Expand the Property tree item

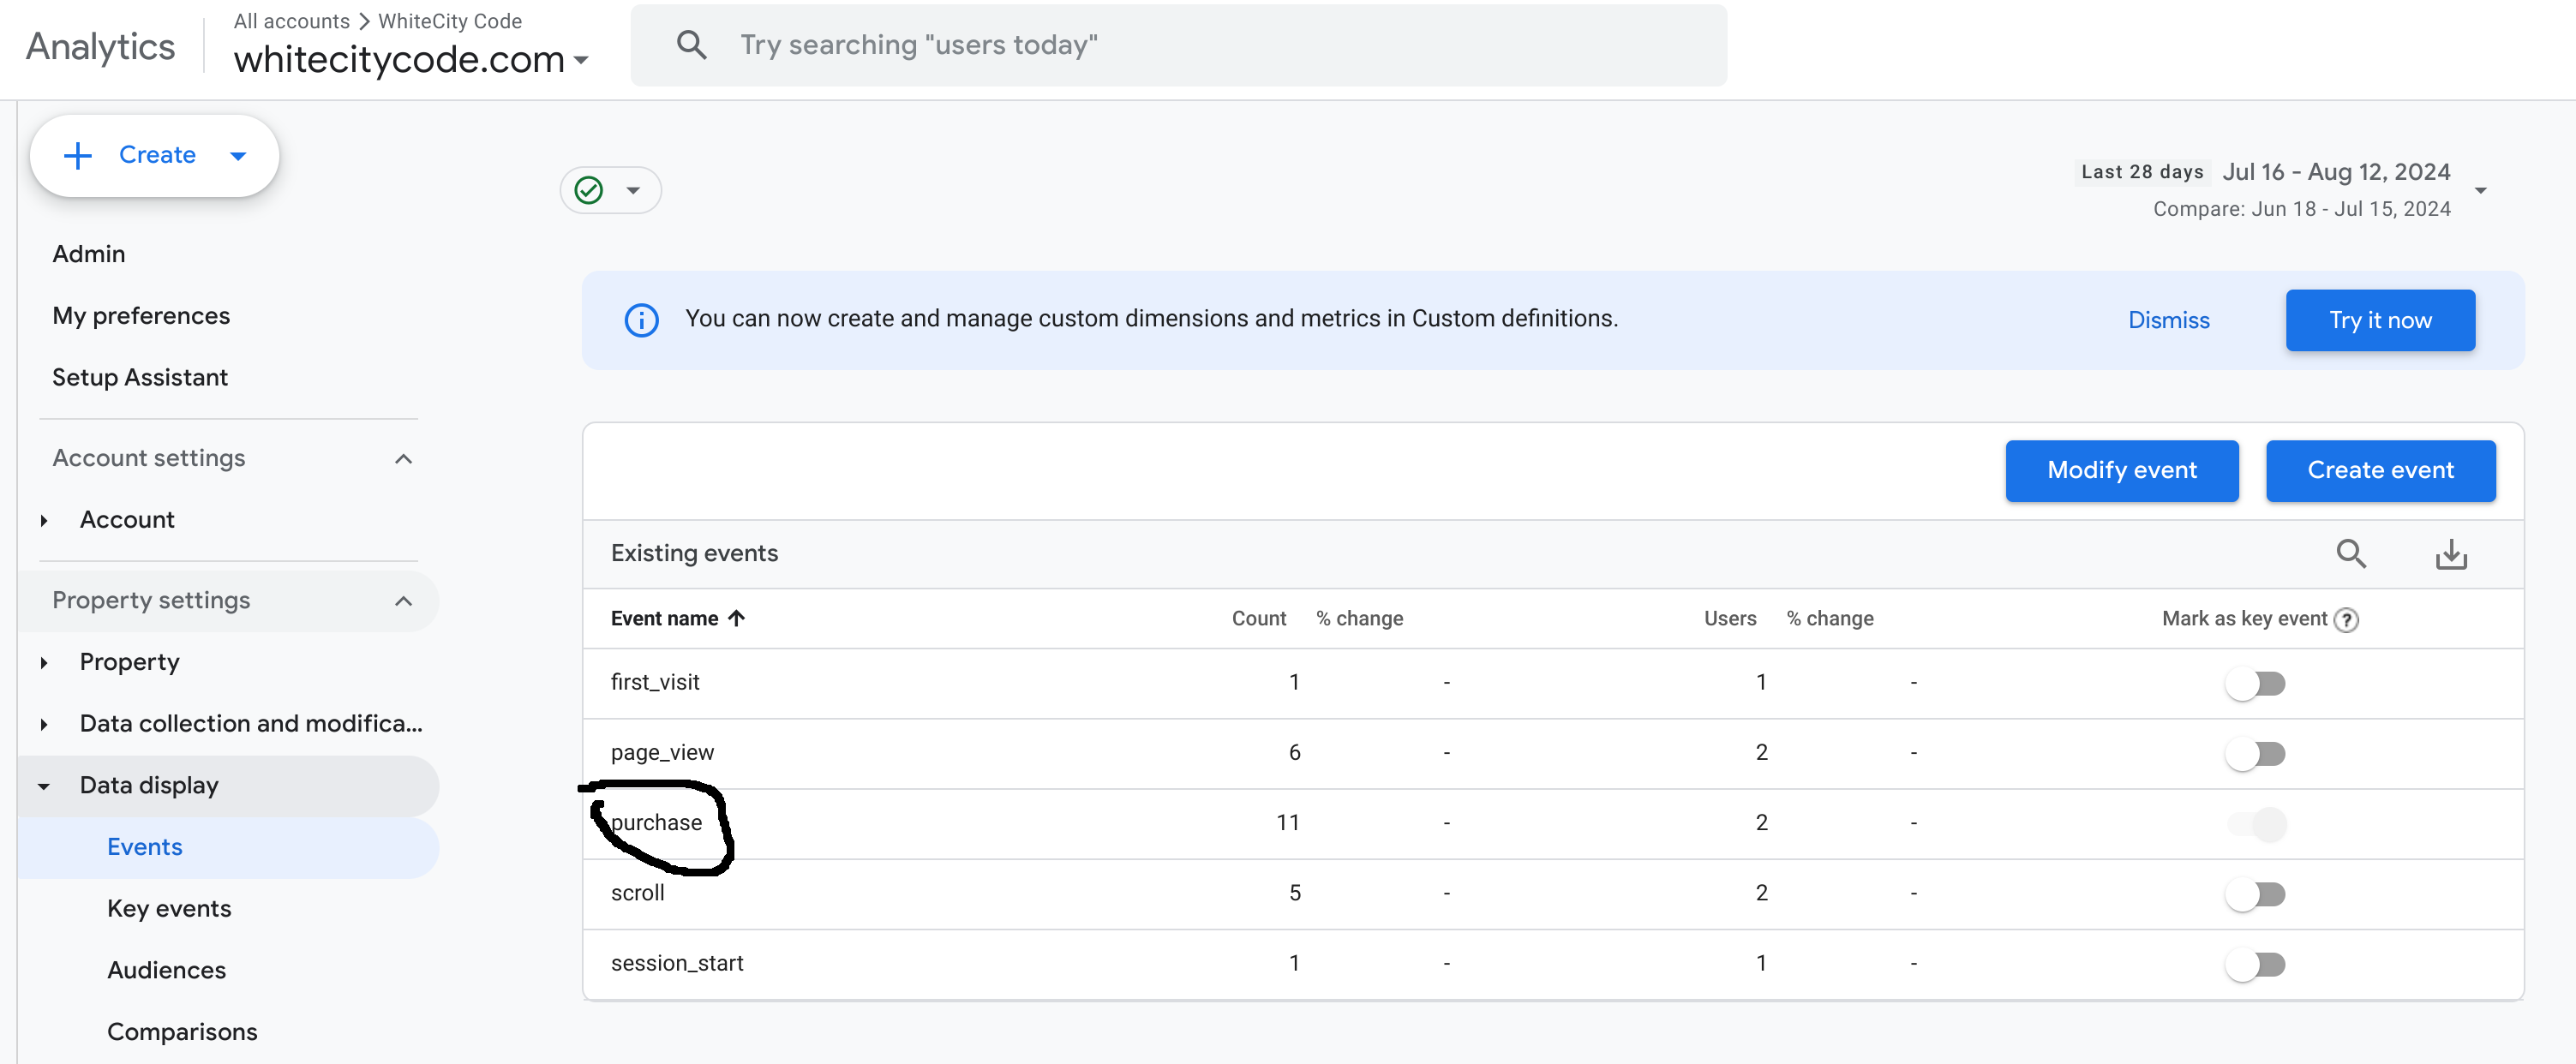pos(44,662)
